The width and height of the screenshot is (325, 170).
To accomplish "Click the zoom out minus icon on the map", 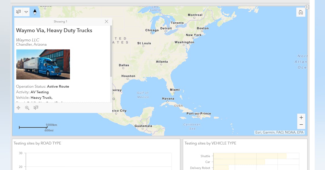I will [301, 124].
